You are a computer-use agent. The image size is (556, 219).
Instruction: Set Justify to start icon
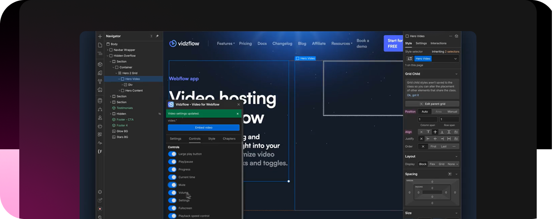tap(428, 139)
